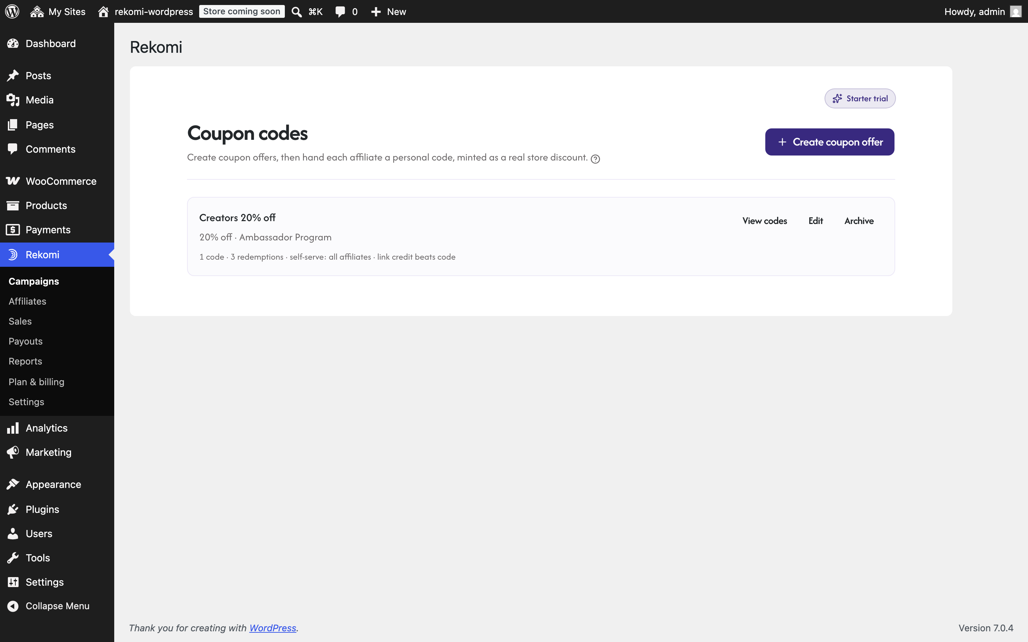Viewport: 1028px width, 642px height.
Task: Click the rekomi-wordpress home icon
Action: pyautogui.click(x=103, y=11)
